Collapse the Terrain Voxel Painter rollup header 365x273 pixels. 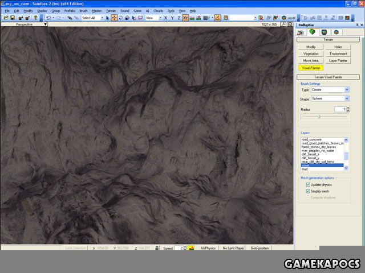click(x=328, y=77)
